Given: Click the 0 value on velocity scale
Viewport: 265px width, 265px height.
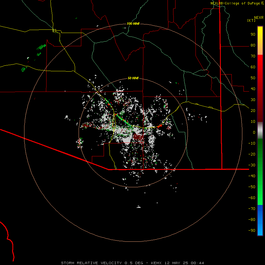Looking at the screenshot, I should pyautogui.click(x=254, y=132).
